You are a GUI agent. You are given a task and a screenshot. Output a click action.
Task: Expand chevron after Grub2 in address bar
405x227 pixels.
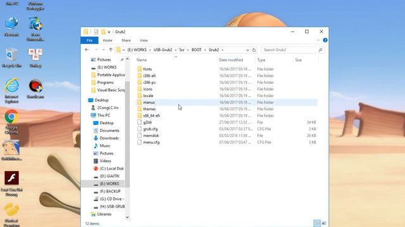point(222,50)
